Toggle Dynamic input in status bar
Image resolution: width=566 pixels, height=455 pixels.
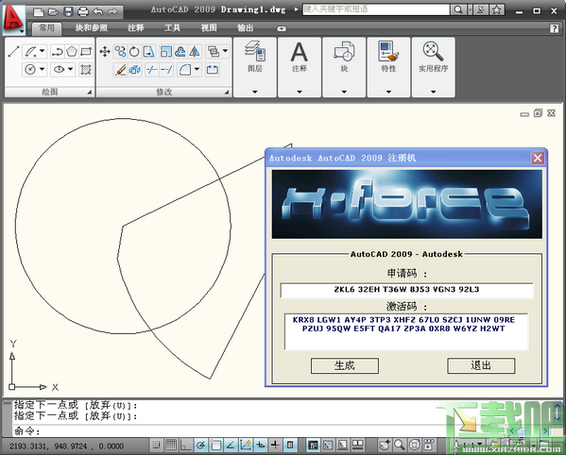point(260,446)
